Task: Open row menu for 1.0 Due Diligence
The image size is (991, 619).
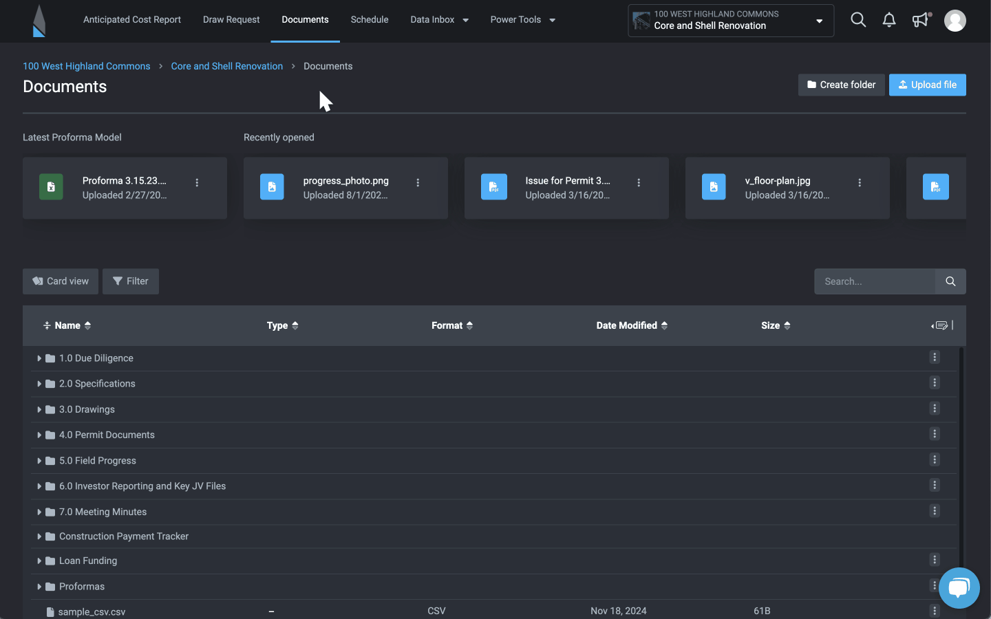Action: click(935, 357)
